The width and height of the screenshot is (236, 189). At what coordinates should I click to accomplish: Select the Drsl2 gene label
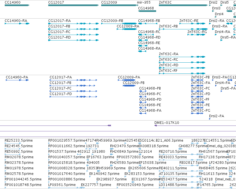point(213,2)
